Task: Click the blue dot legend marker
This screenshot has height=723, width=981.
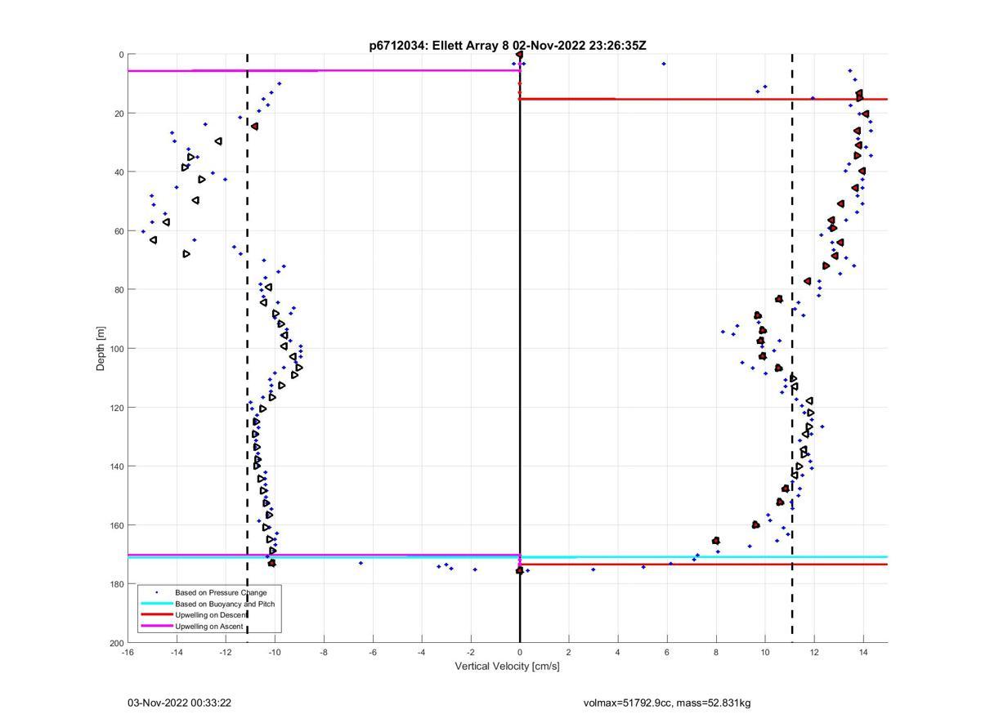Action: 156,592
